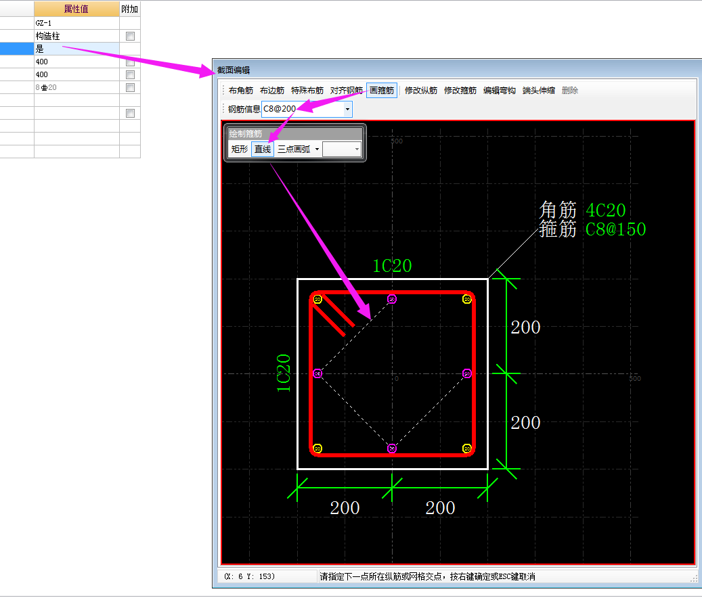Viewport: 702px width, 598px height.
Task: Tick the 附加 checkbox in 构造柱 row
Action: coord(130,37)
